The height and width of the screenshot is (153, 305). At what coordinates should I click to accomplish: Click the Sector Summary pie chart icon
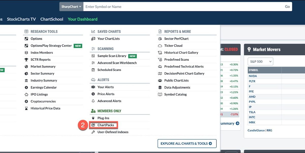pyautogui.click(x=26, y=74)
